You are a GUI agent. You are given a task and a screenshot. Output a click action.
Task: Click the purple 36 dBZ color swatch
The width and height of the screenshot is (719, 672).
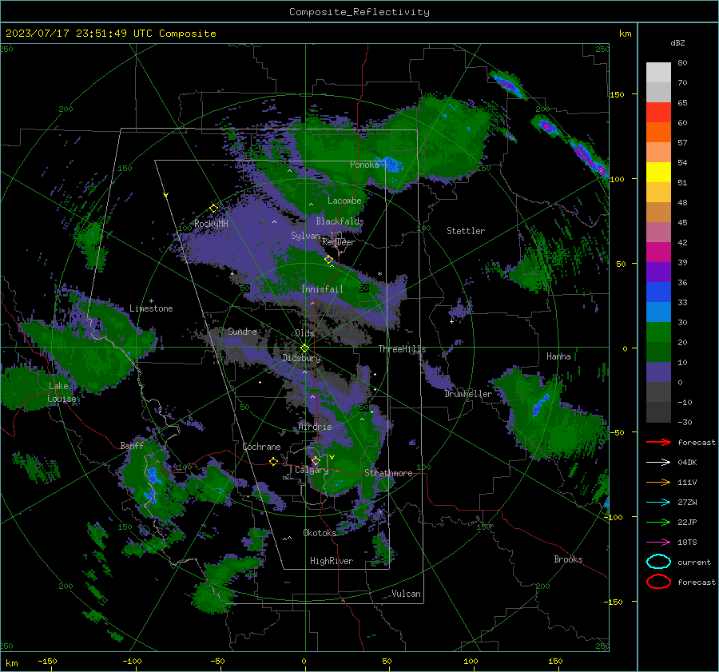(x=658, y=272)
